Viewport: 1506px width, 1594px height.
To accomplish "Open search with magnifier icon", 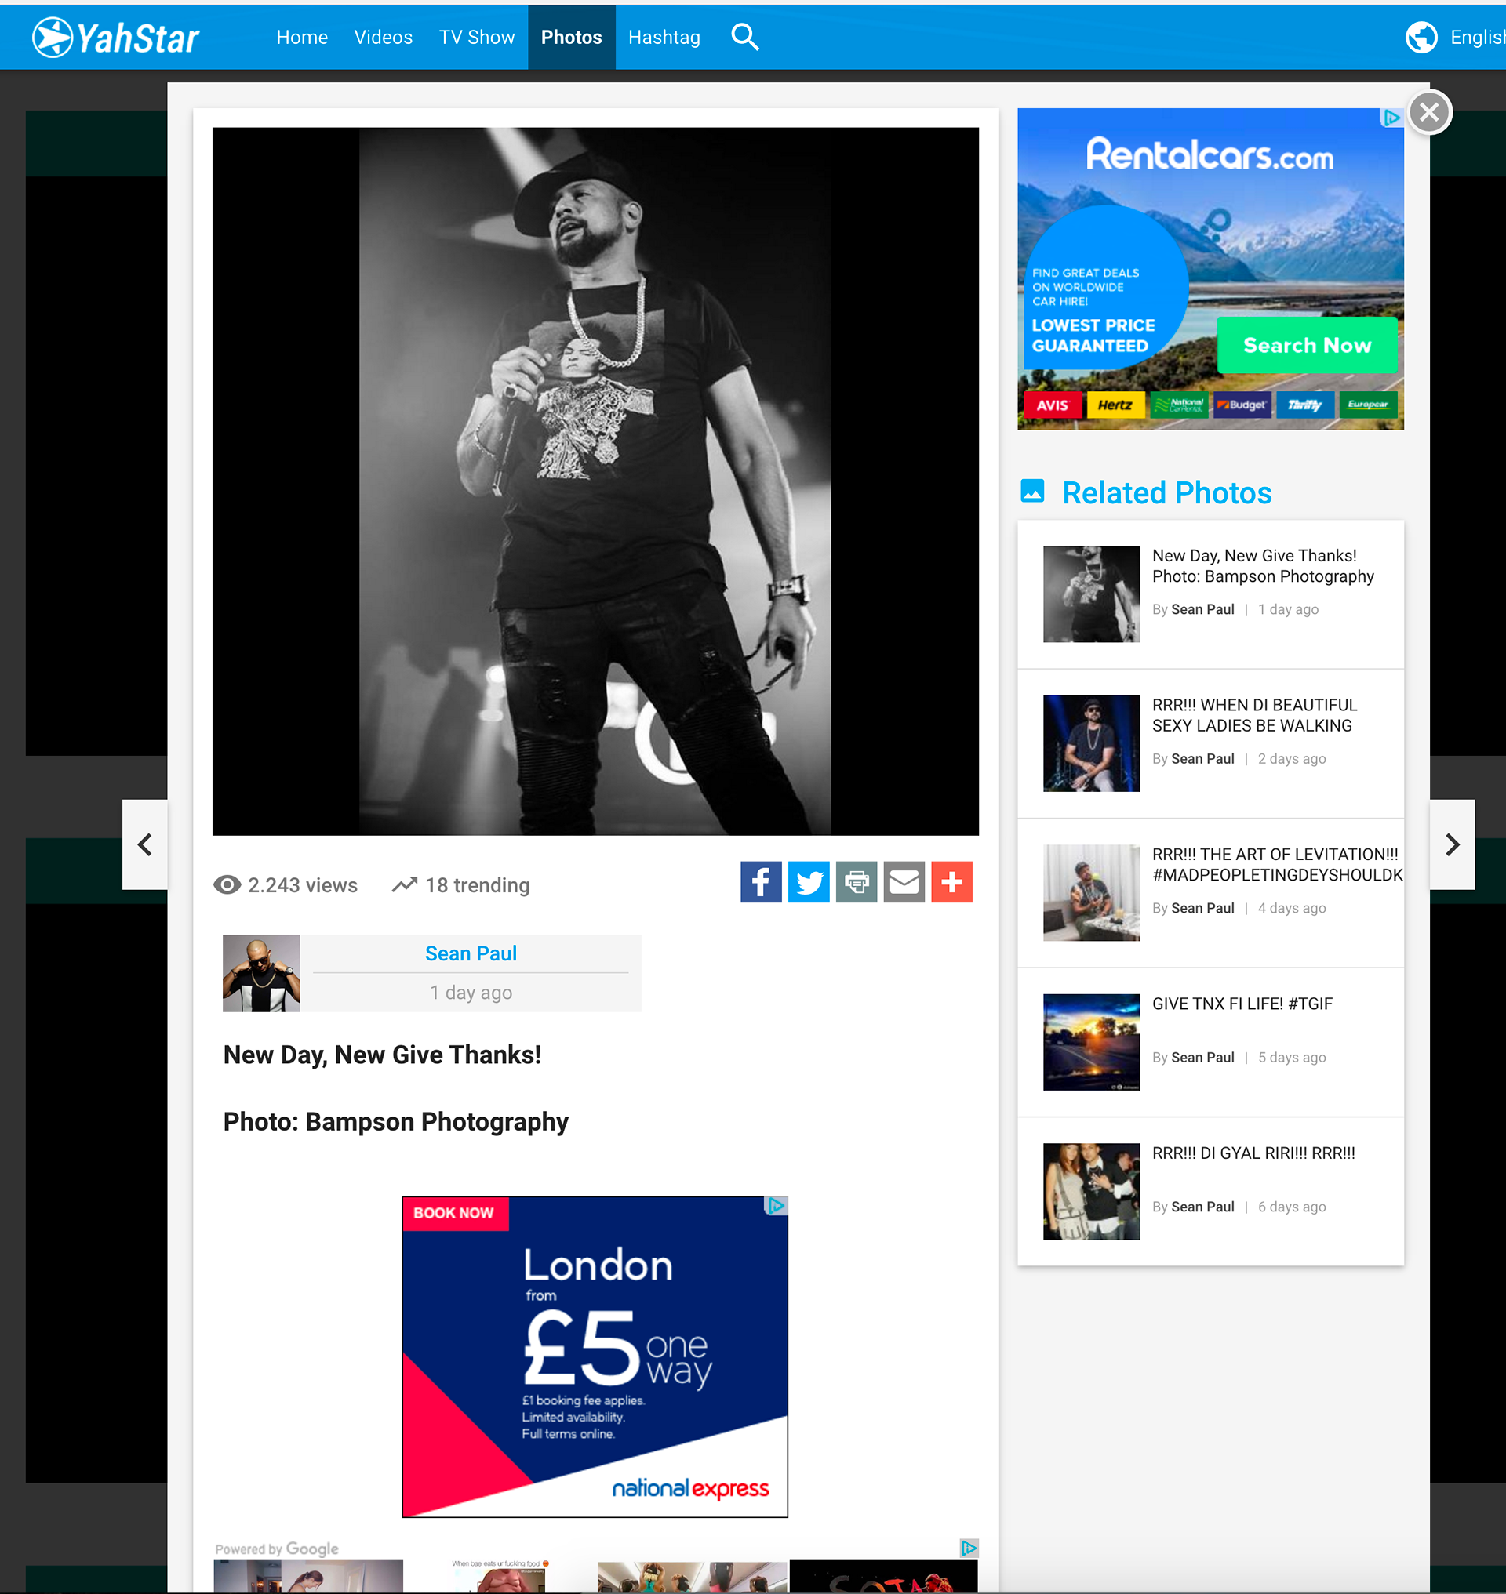I will coord(744,37).
